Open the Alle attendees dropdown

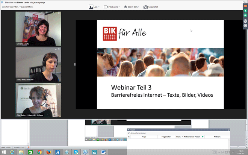(97, 7)
